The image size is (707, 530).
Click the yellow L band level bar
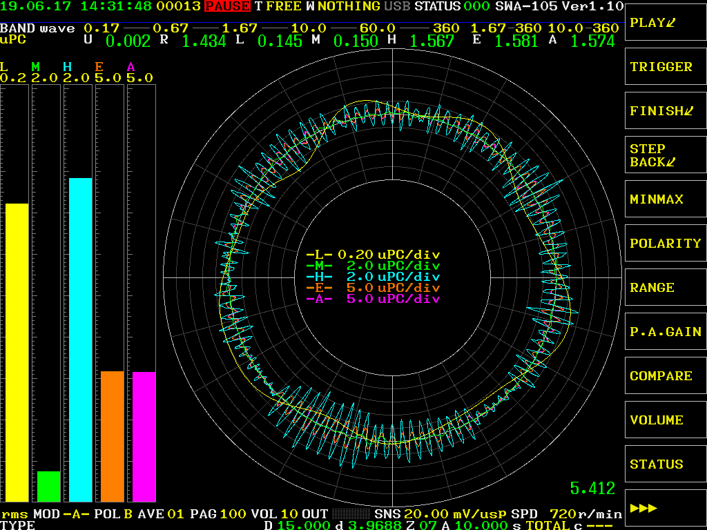click(17, 353)
